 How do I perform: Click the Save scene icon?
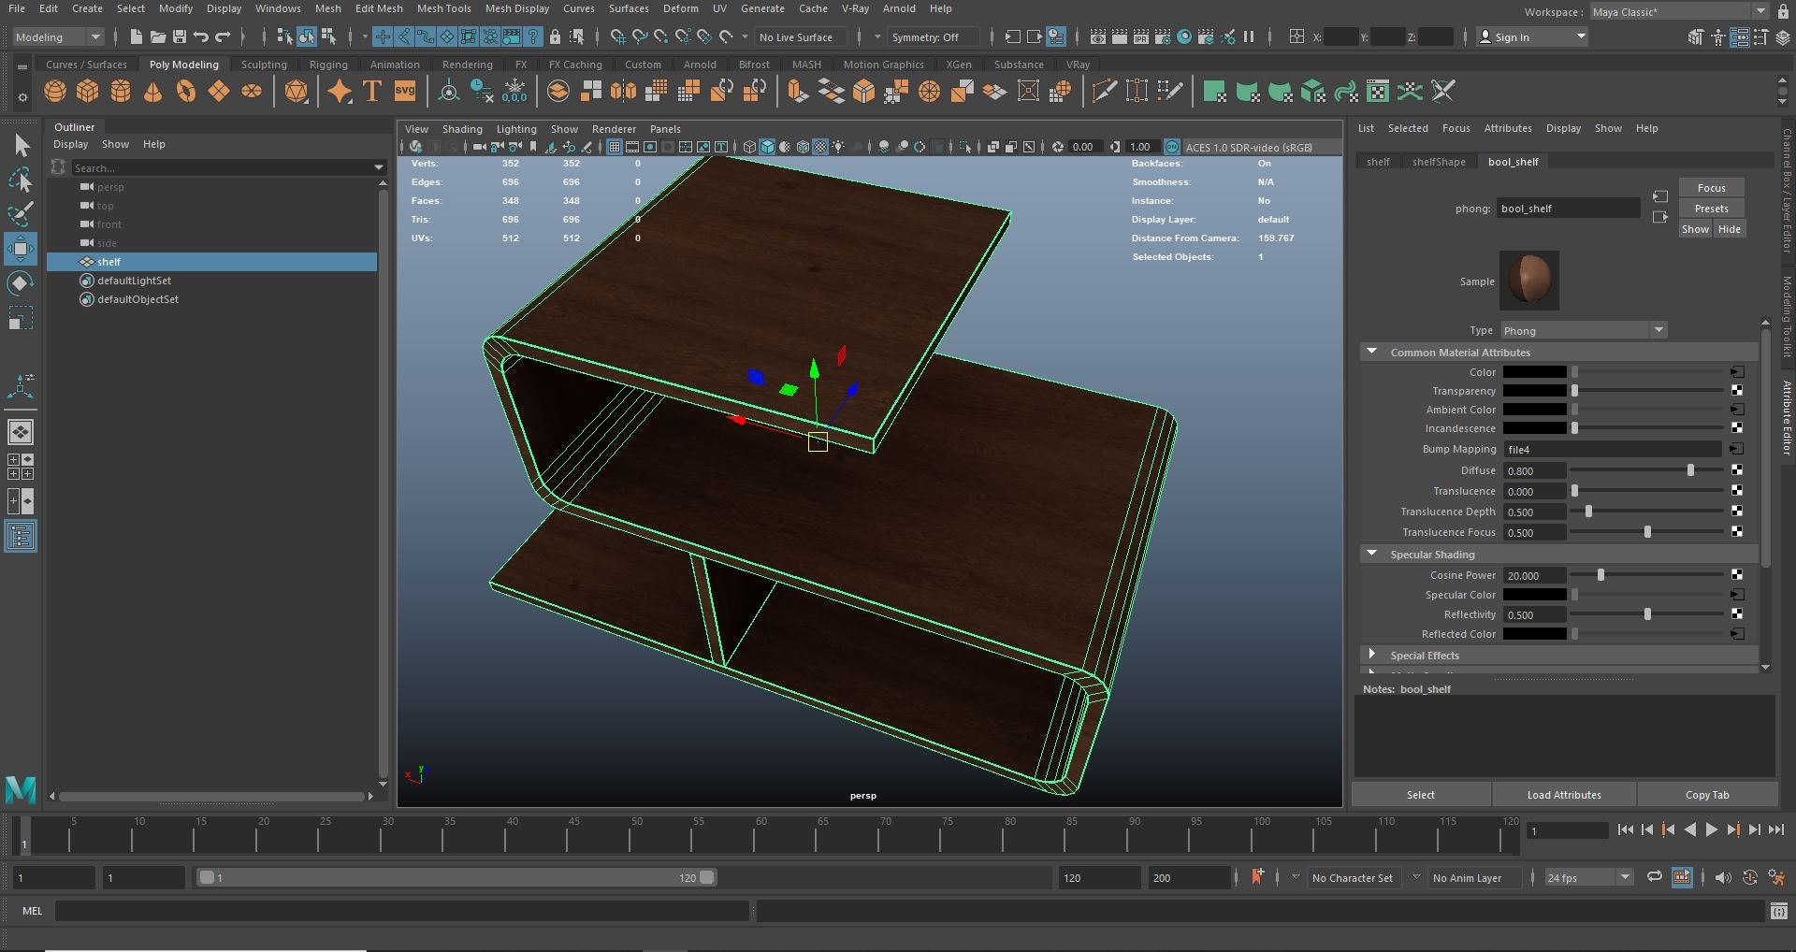179,36
